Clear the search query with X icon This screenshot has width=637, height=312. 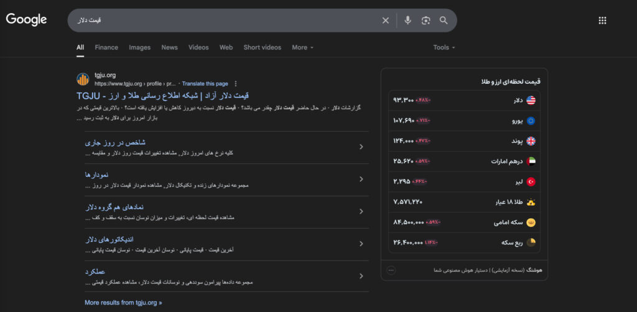click(386, 21)
